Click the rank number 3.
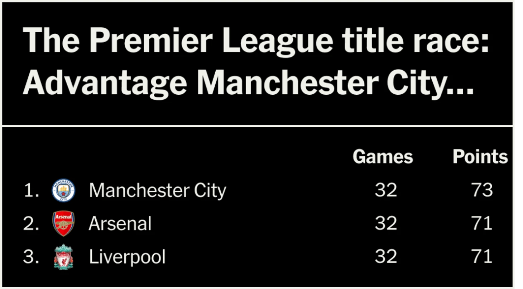 31,257
